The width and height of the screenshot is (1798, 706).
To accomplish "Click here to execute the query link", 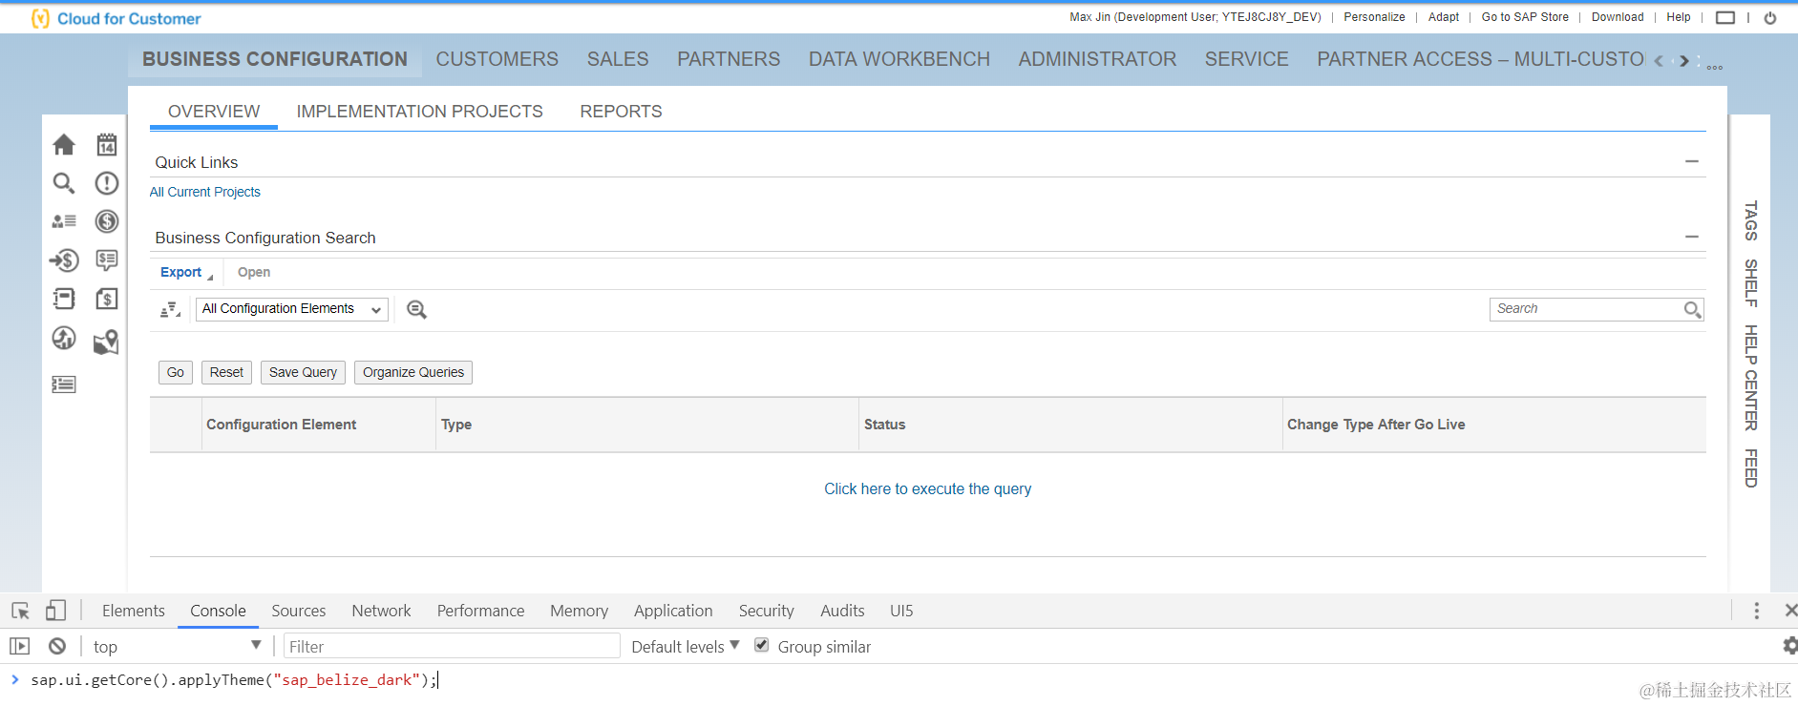I will [928, 488].
